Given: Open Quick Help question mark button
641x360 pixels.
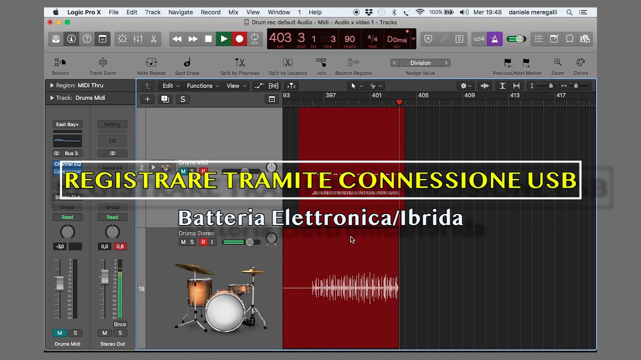Looking at the screenshot, I should click(87, 38).
